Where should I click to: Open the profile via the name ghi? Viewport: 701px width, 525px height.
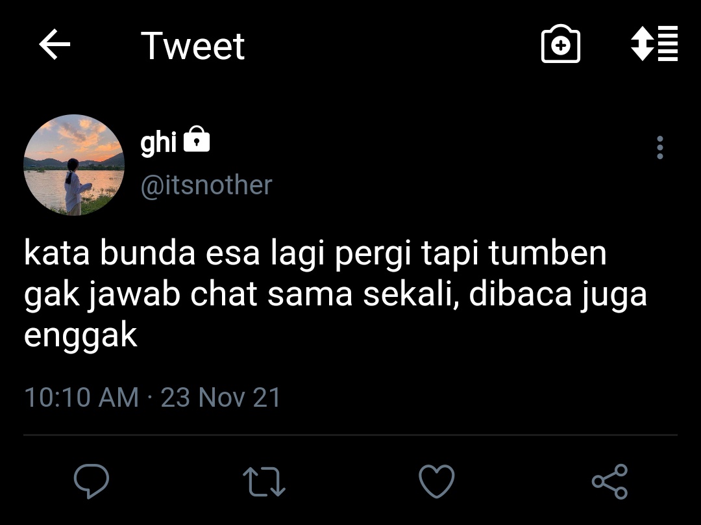[158, 143]
